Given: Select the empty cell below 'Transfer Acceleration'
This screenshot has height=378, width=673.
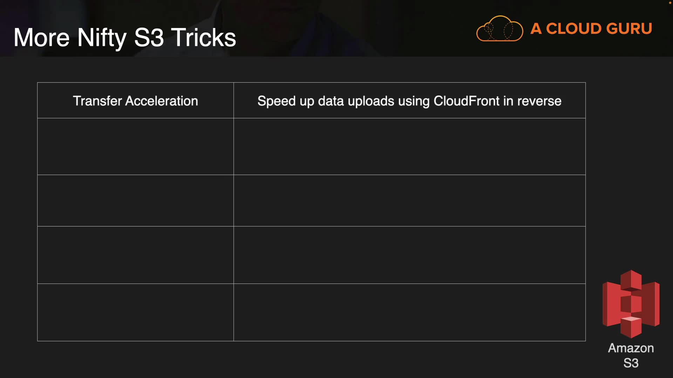Looking at the screenshot, I should 135,146.
